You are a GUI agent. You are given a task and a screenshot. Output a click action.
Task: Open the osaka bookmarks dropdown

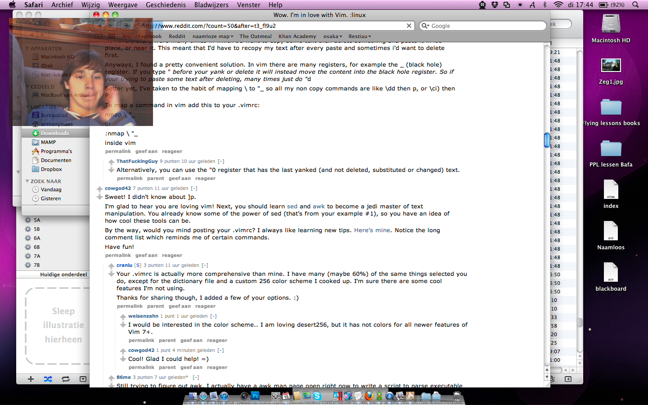point(333,36)
